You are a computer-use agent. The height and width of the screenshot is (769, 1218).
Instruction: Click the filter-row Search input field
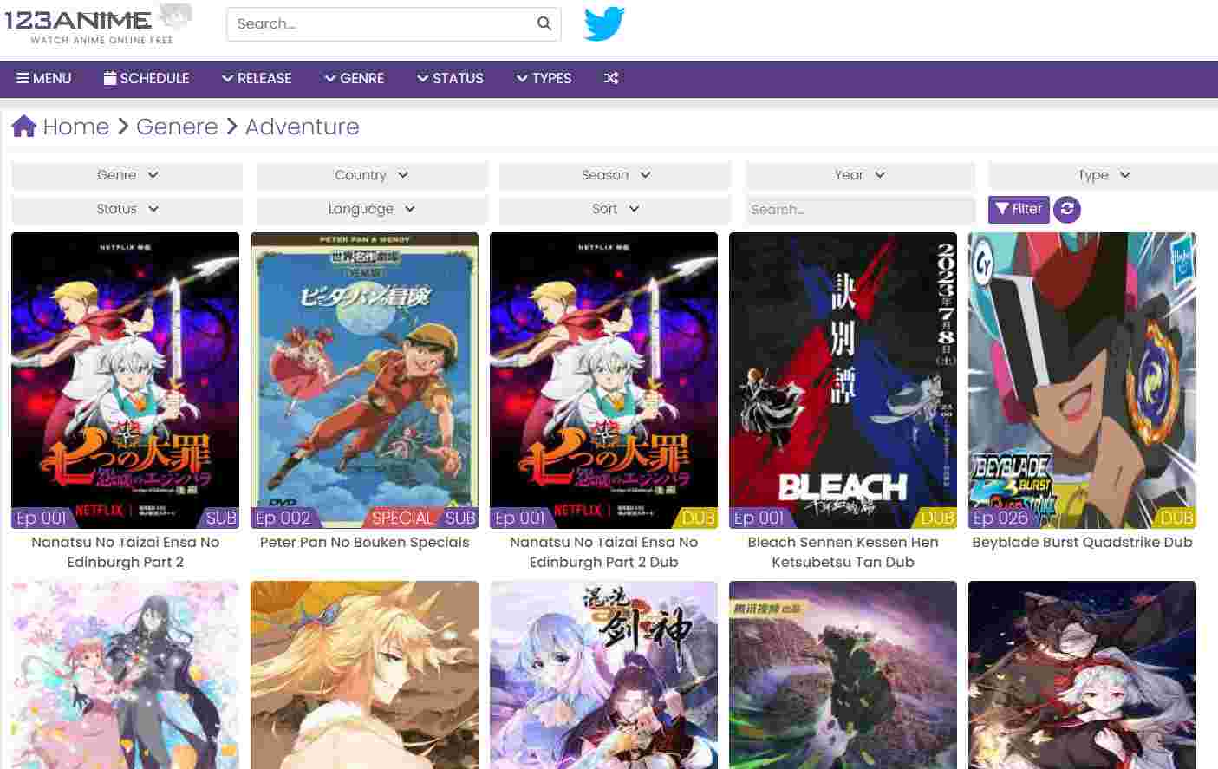(860, 209)
